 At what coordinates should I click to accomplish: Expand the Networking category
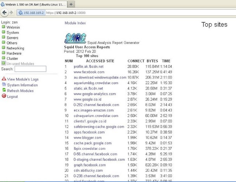pos(15,48)
